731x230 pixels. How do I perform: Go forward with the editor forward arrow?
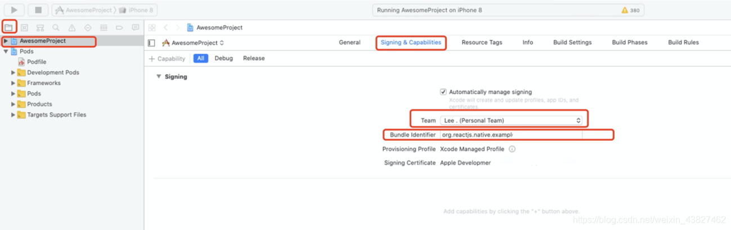[x=178, y=27]
